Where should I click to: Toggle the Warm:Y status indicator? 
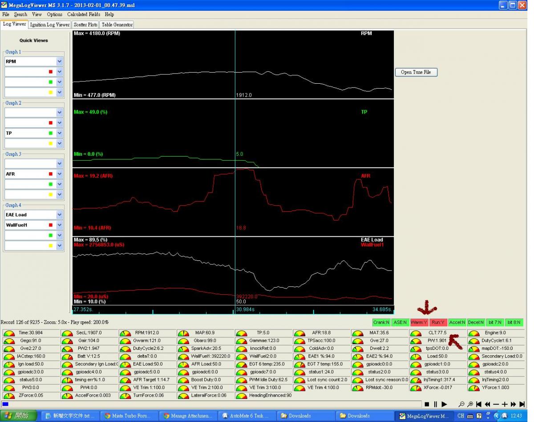[x=419, y=322]
